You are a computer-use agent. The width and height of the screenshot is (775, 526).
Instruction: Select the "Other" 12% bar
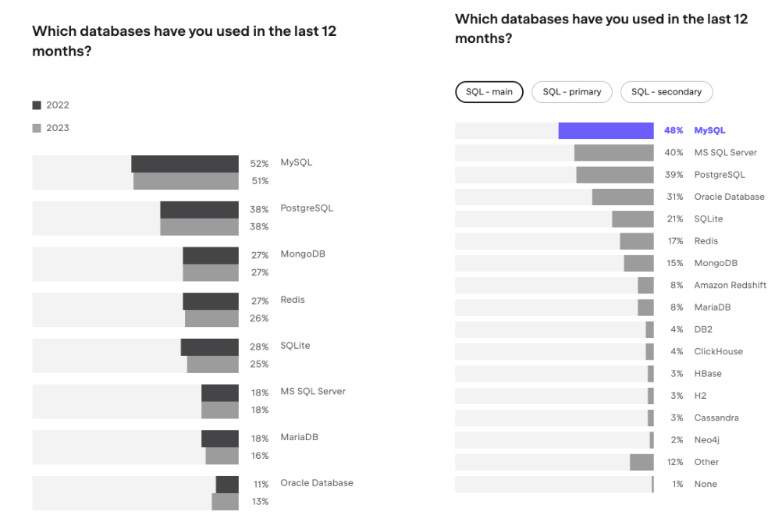(642, 462)
